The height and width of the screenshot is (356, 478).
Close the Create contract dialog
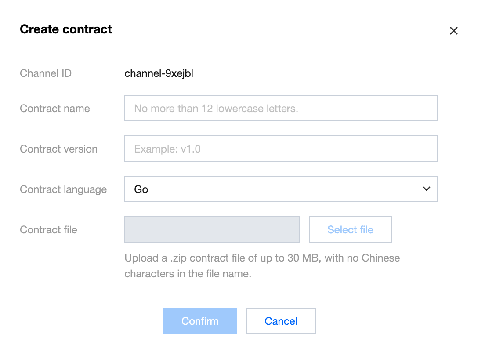click(x=454, y=31)
